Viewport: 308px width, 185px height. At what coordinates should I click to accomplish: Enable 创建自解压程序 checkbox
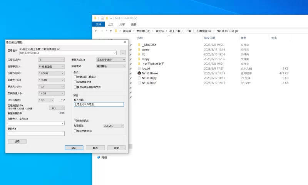point(75,77)
